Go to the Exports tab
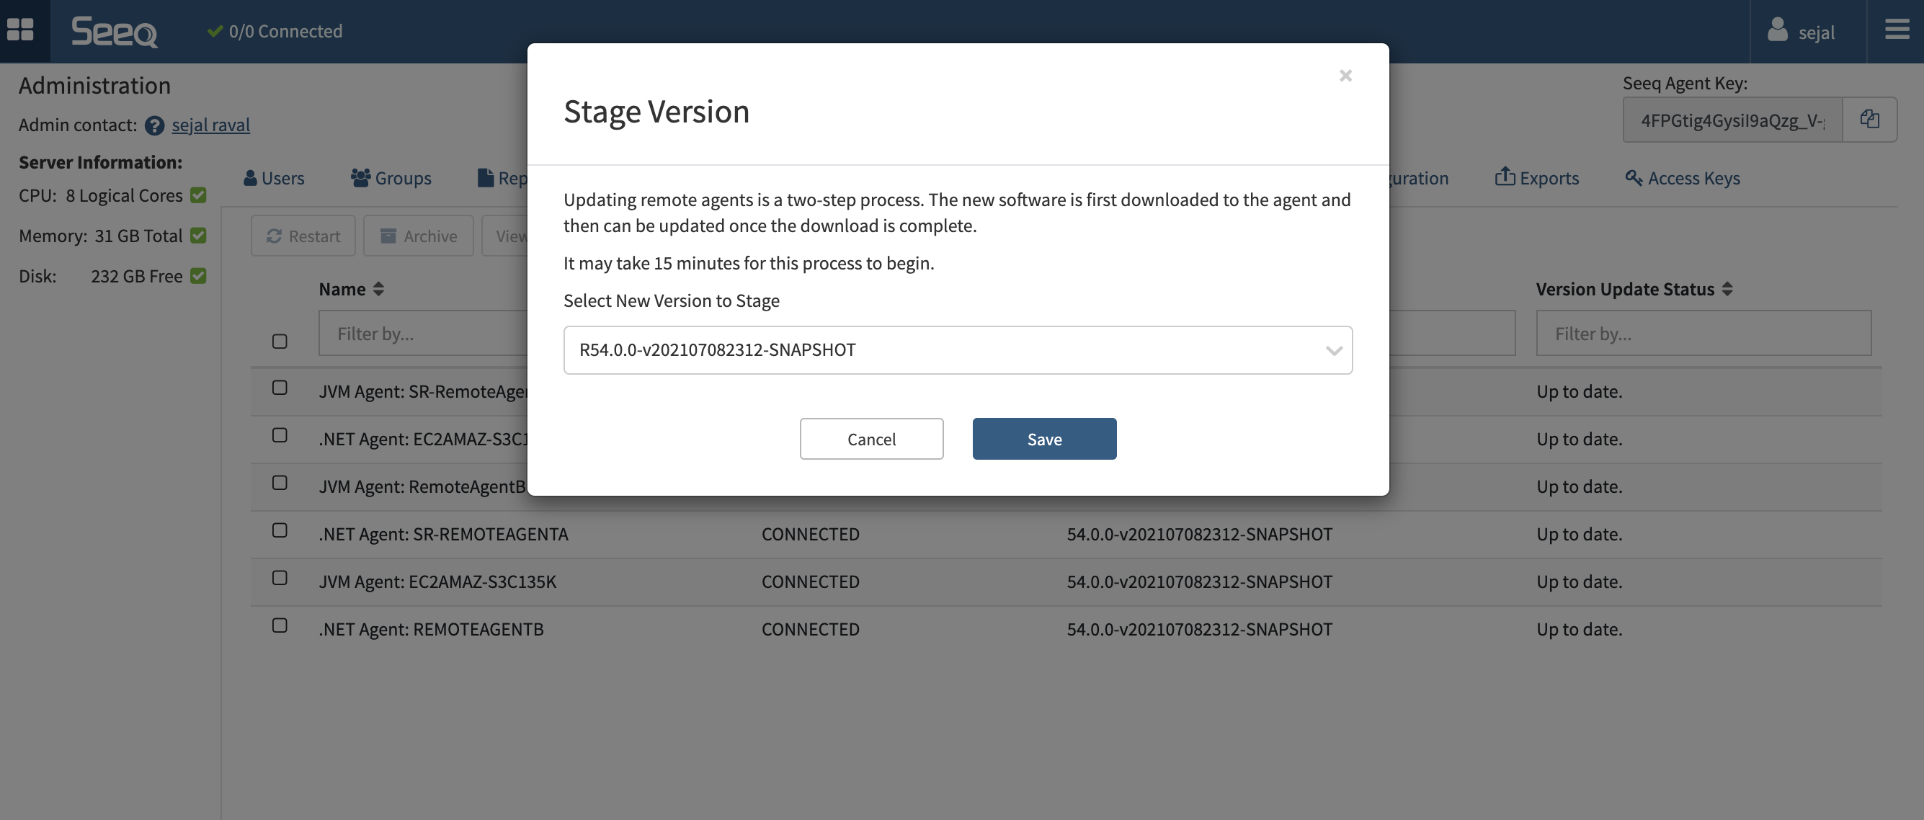The image size is (1924, 820). coord(1536,178)
